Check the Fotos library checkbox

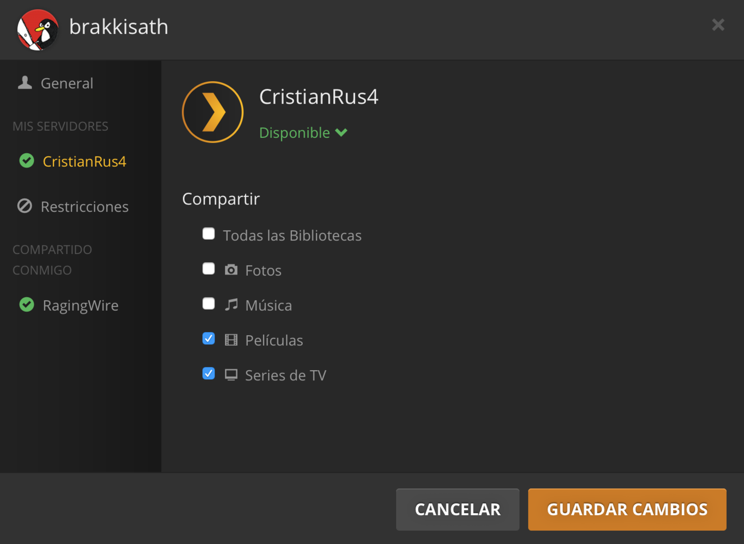[209, 269]
